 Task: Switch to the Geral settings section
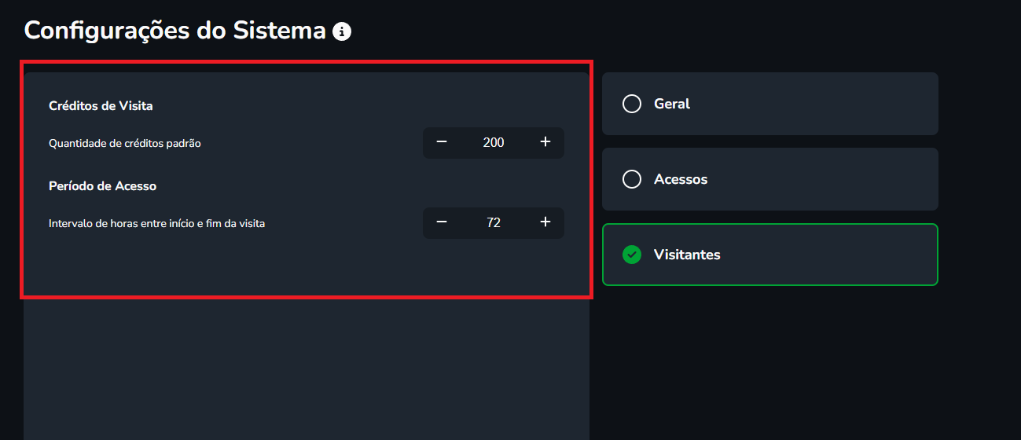[770, 104]
